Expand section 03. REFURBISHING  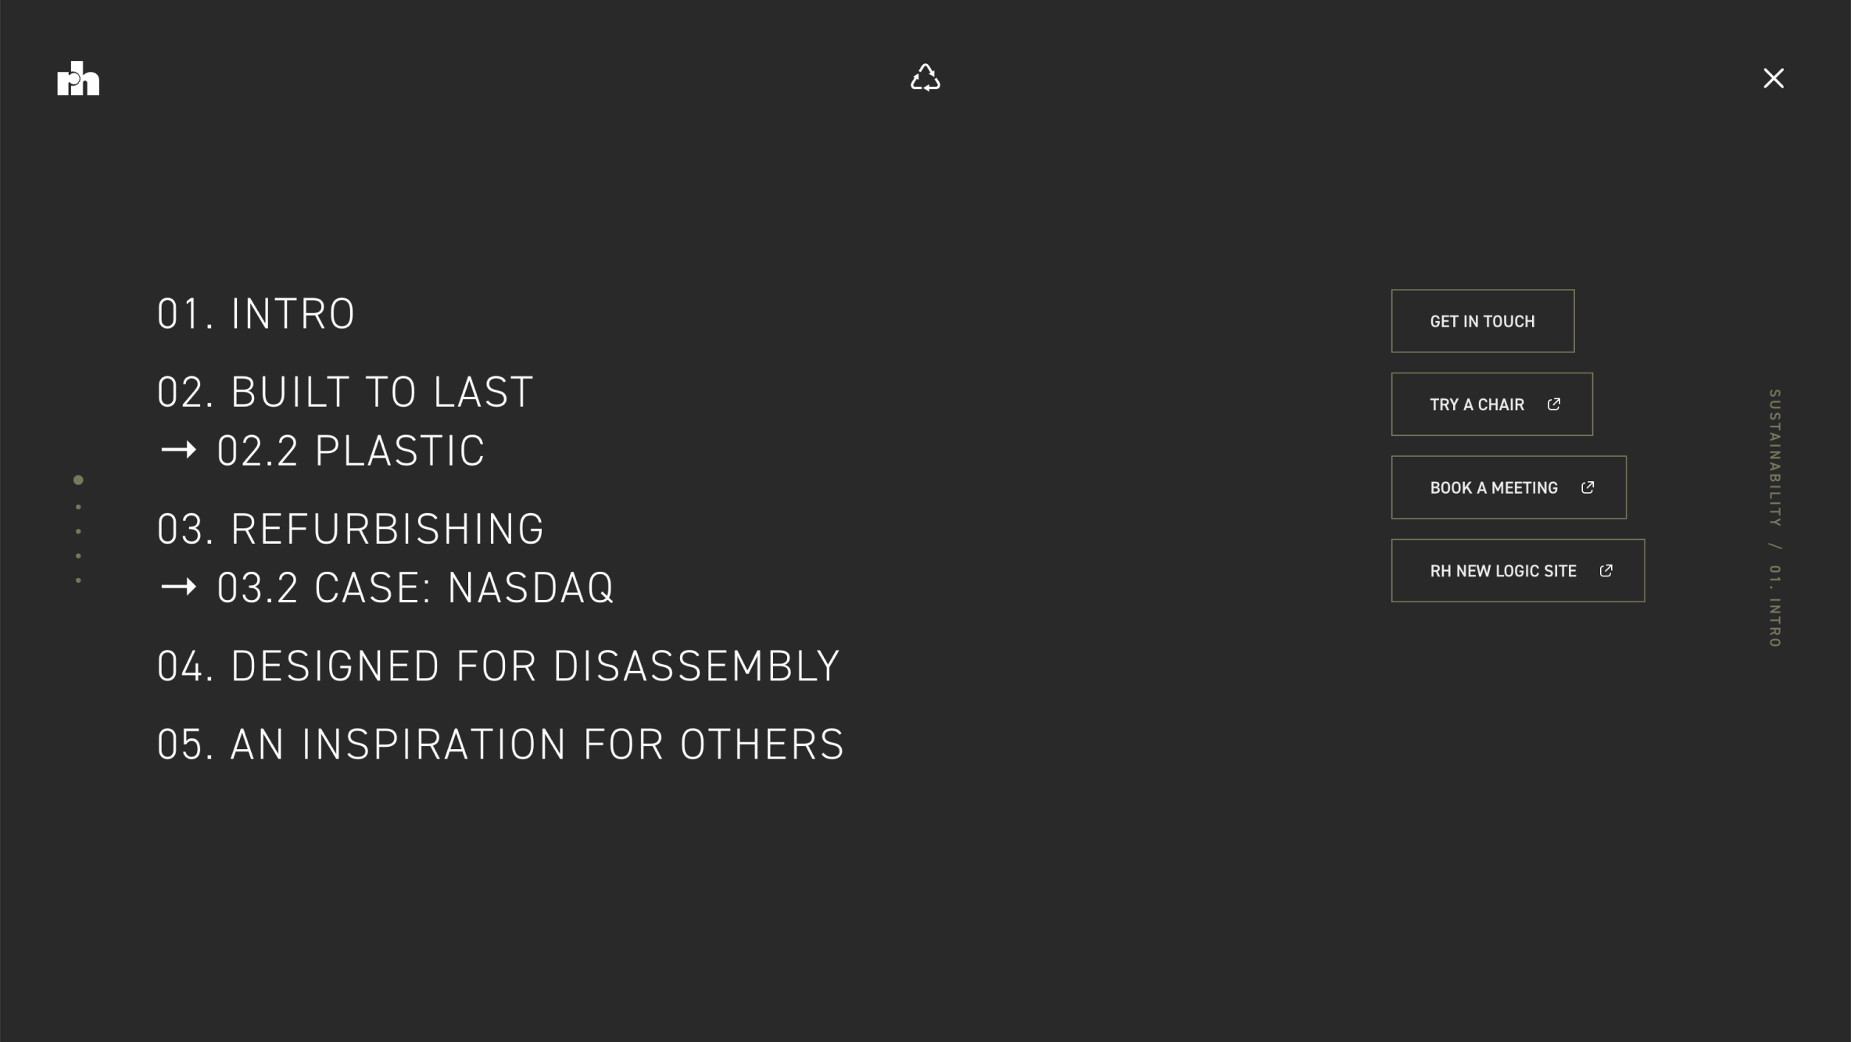(351, 530)
